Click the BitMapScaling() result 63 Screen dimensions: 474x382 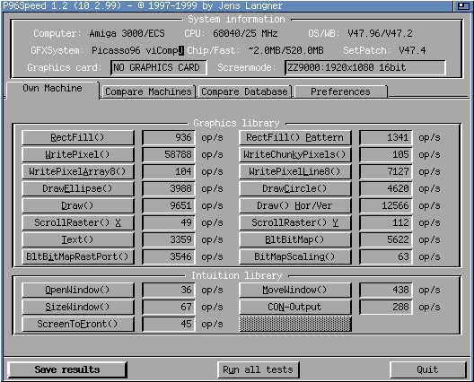pos(386,256)
